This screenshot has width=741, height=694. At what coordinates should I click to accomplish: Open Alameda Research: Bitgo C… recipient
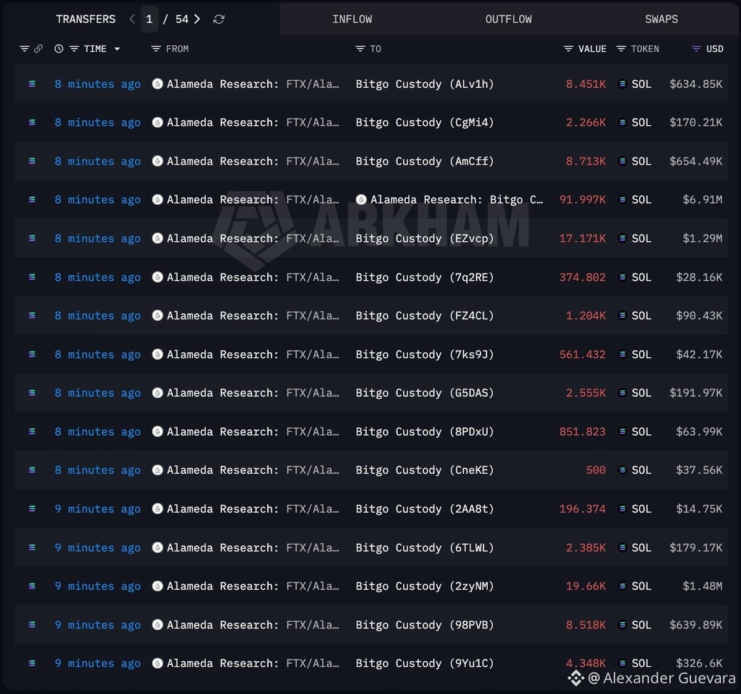pos(457,199)
